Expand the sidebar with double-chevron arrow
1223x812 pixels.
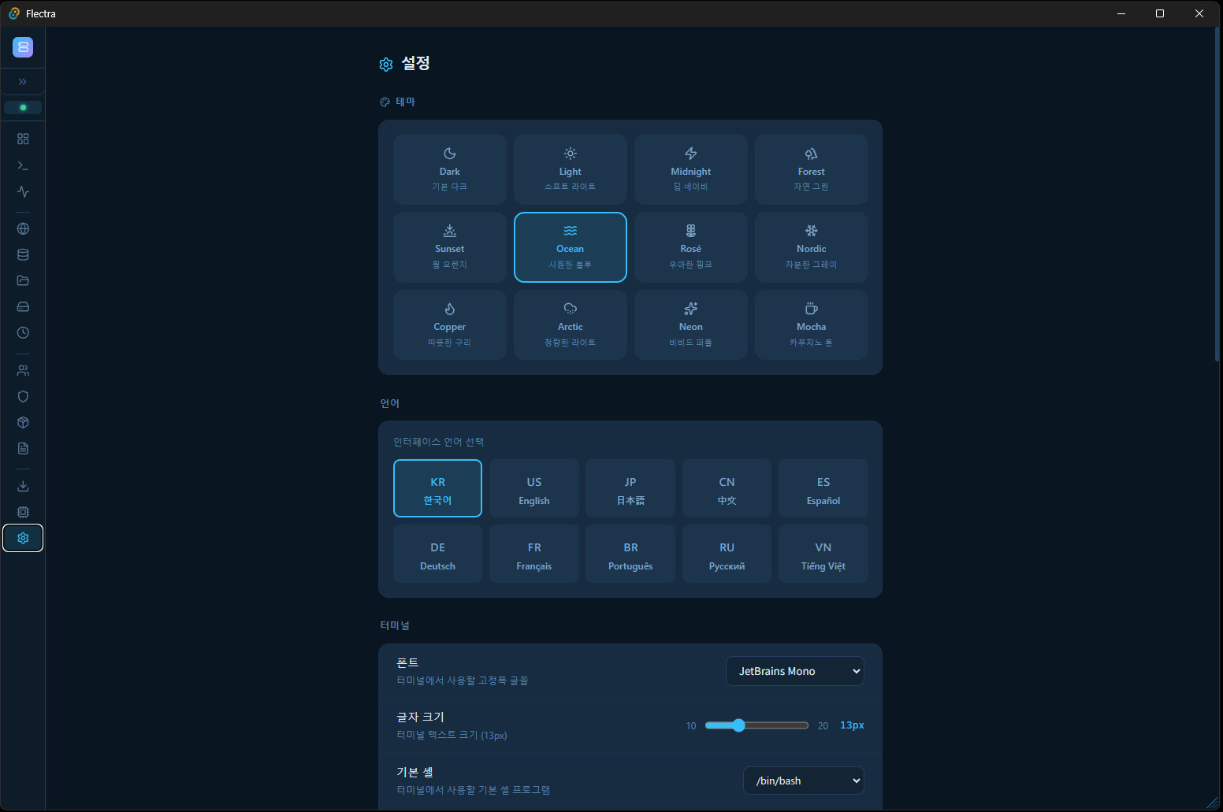click(23, 82)
